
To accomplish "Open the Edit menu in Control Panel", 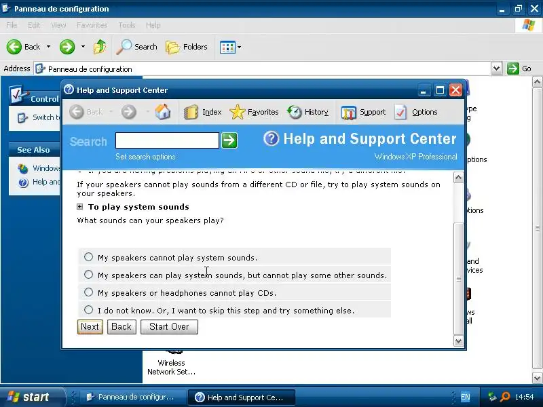I will coord(34,25).
